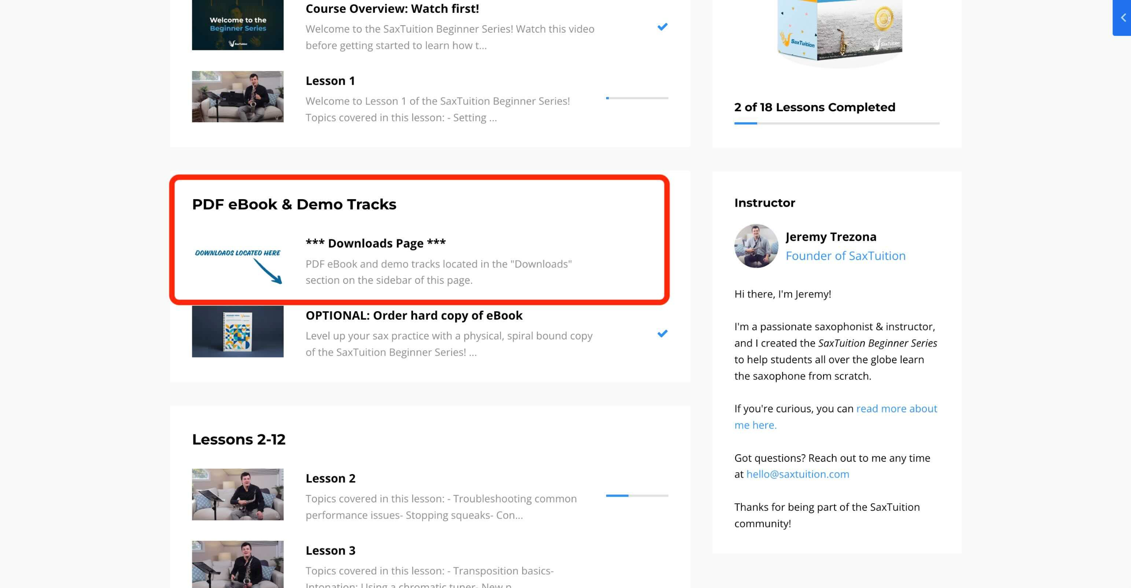Open Lesson 1 video thumbnail

pos(238,97)
